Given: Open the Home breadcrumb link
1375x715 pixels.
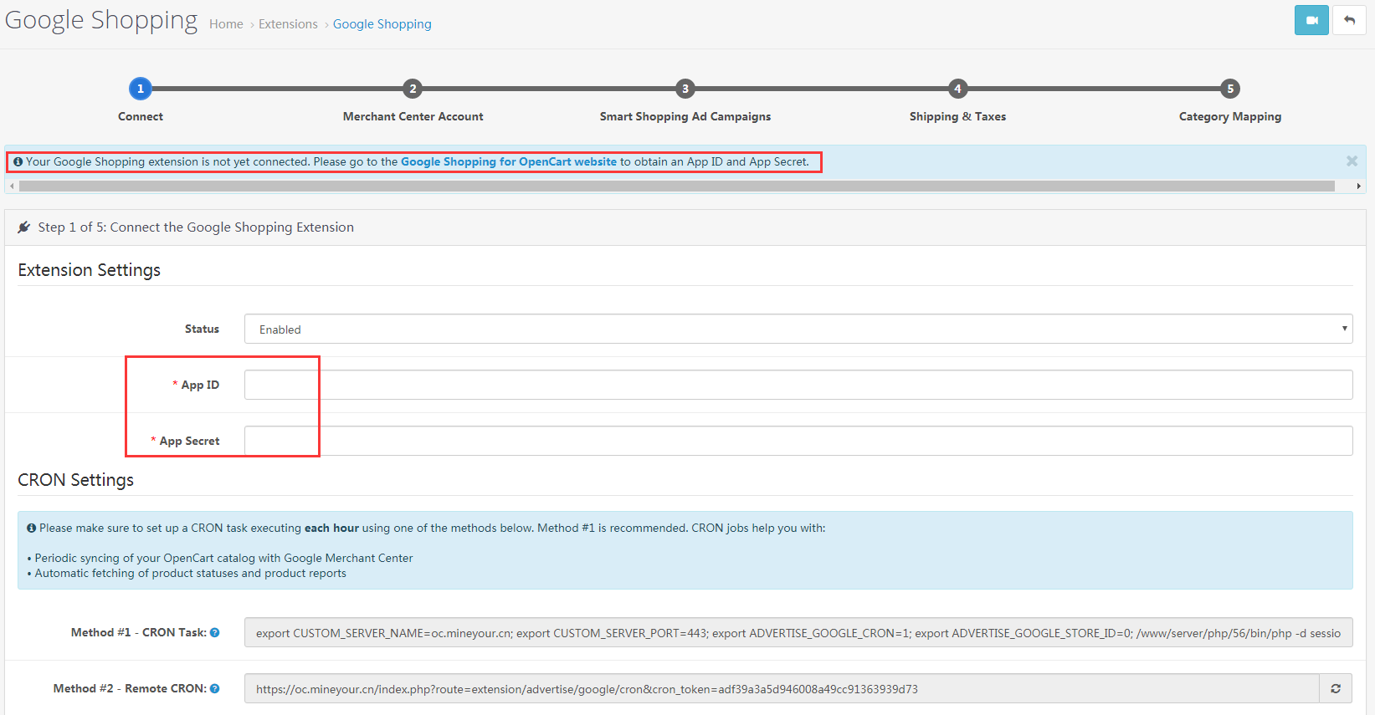Looking at the screenshot, I should (x=226, y=24).
